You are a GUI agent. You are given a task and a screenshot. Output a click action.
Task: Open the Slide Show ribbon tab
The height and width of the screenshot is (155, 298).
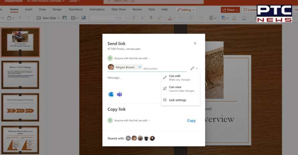point(118,9)
